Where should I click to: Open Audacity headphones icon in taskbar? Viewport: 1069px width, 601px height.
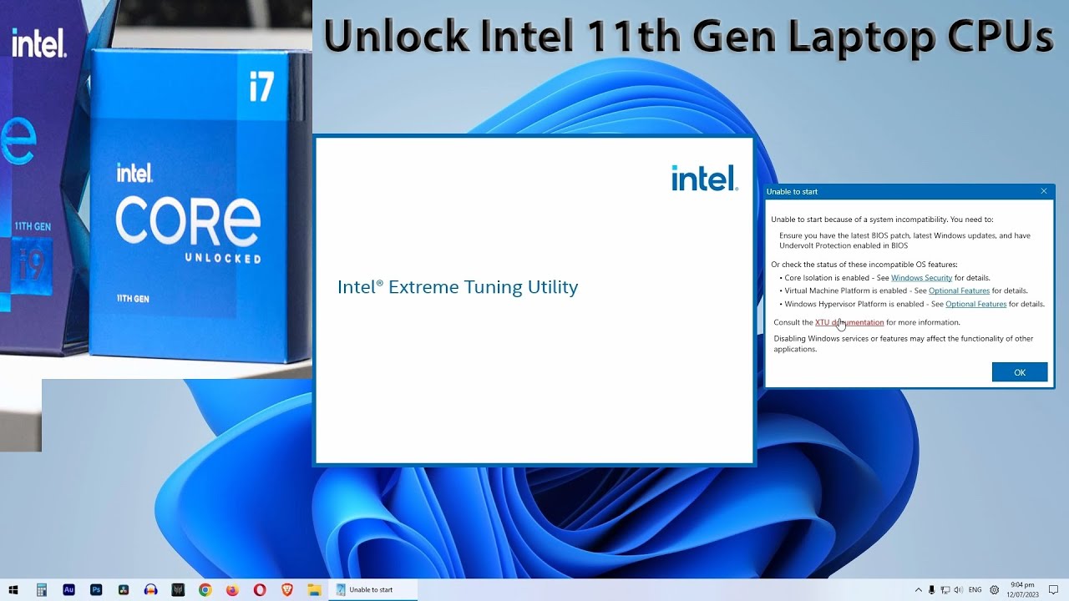(150, 589)
